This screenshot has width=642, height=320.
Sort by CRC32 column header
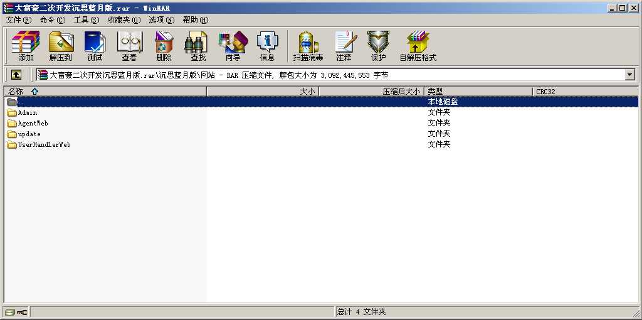pyautogui.click(x=585, y=92)
